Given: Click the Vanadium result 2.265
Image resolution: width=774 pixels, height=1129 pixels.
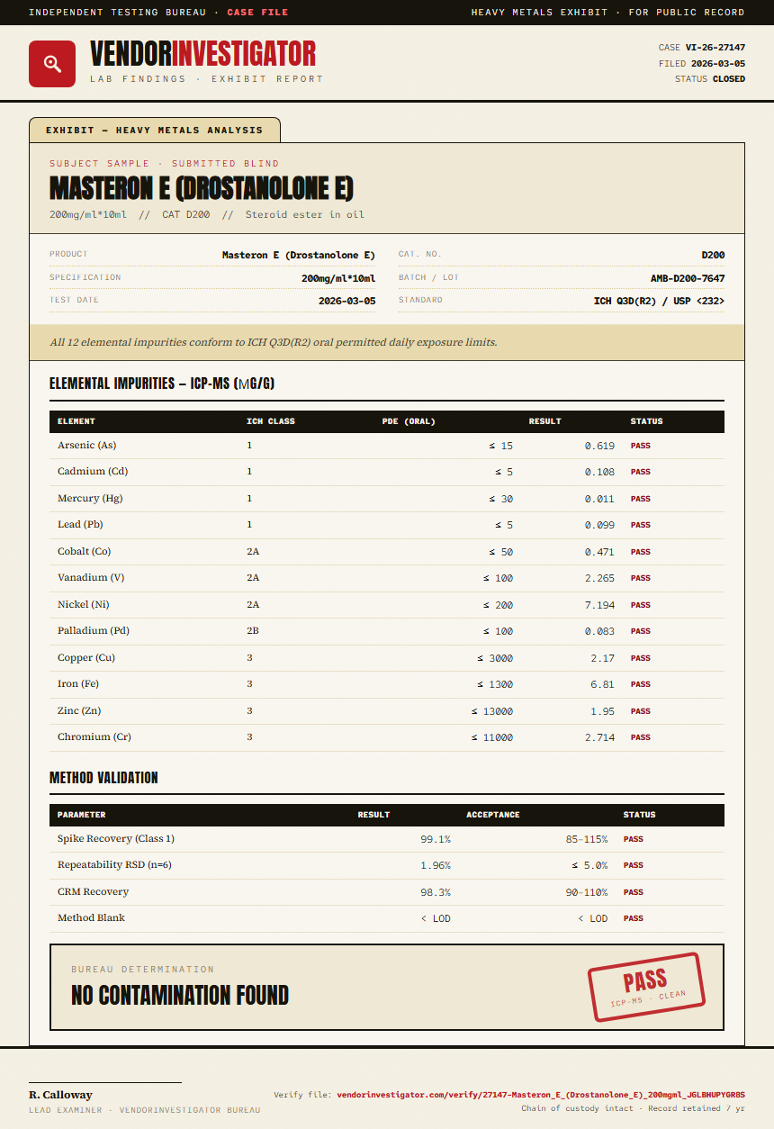Looking at the screenshot, I should 599,578.
